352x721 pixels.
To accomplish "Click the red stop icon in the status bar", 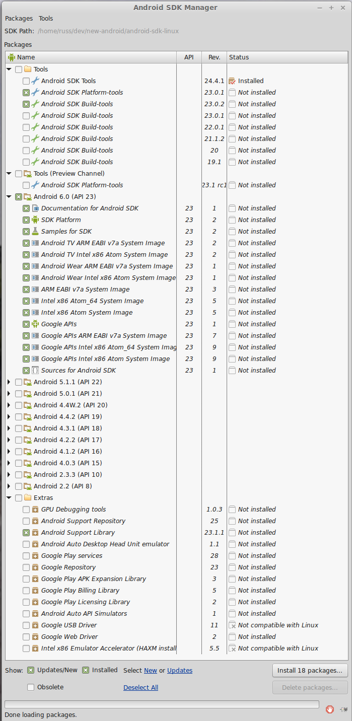I will coord(330,709).
